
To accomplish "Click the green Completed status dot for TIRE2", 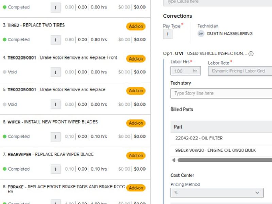I will click(x=5, y=40).
